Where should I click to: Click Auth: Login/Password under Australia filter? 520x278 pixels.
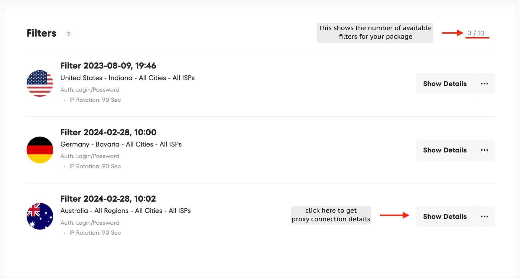(90, 223)
